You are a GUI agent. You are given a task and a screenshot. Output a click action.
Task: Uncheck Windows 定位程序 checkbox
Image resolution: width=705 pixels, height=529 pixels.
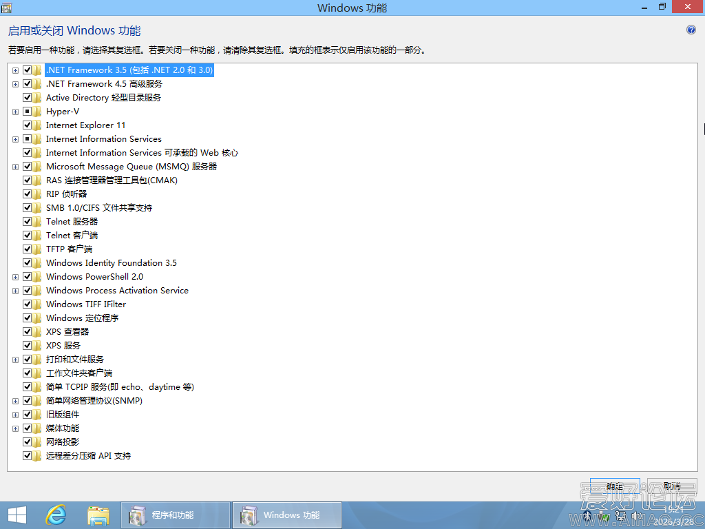pos(27,318)
